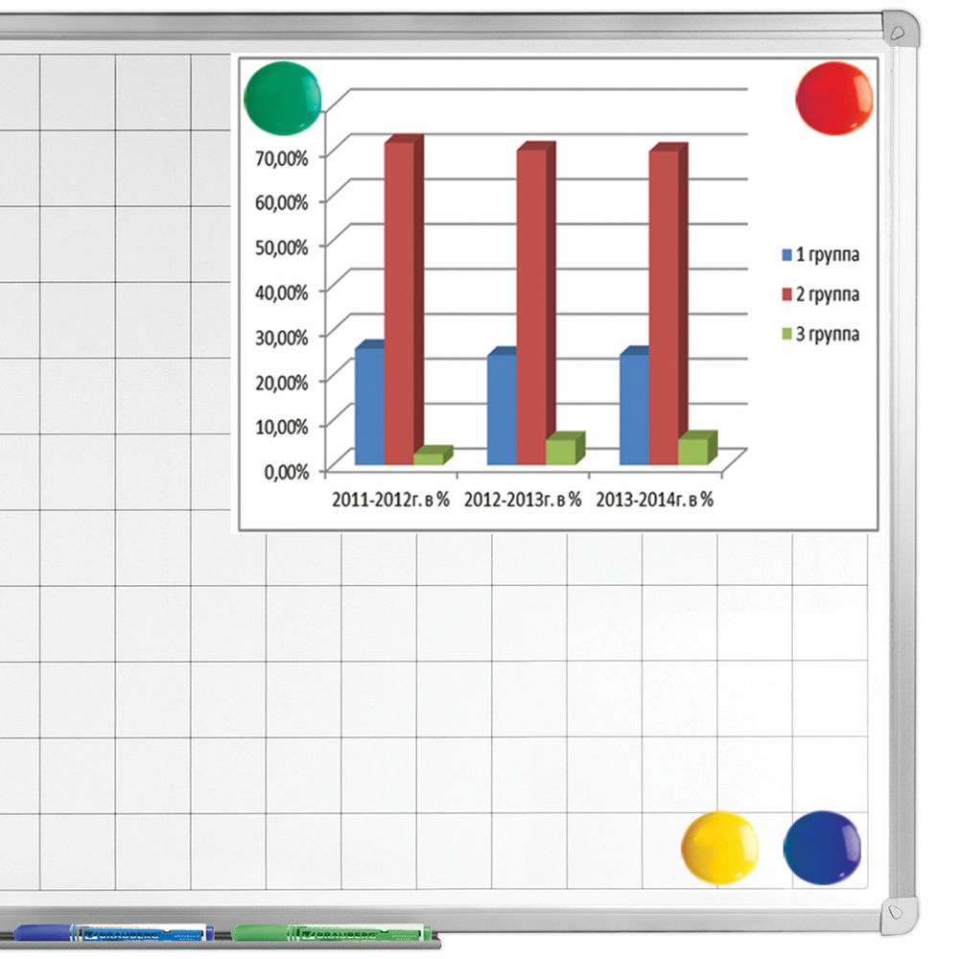This screenshot has height=959, width=959.
Task: Pick up the green Brauberg marker
Action: (x=331, y=932)
